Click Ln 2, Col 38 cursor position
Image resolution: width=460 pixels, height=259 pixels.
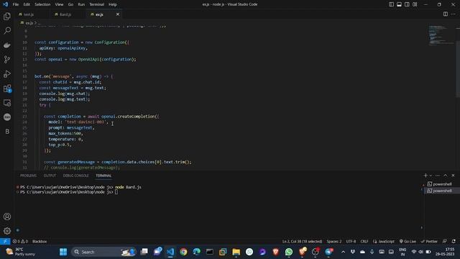coord(302,242)
